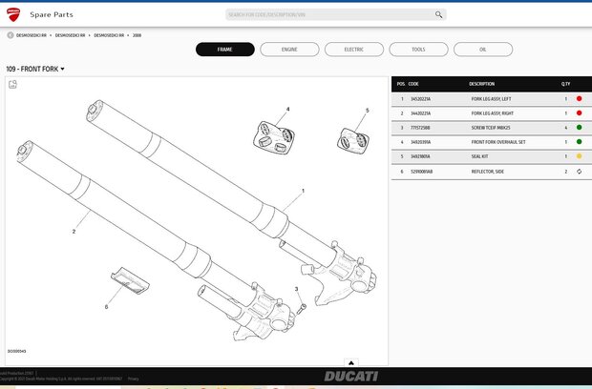Click the Q.TY column header
The height and width of the screenshot is (389, 592).
(565, 84)
